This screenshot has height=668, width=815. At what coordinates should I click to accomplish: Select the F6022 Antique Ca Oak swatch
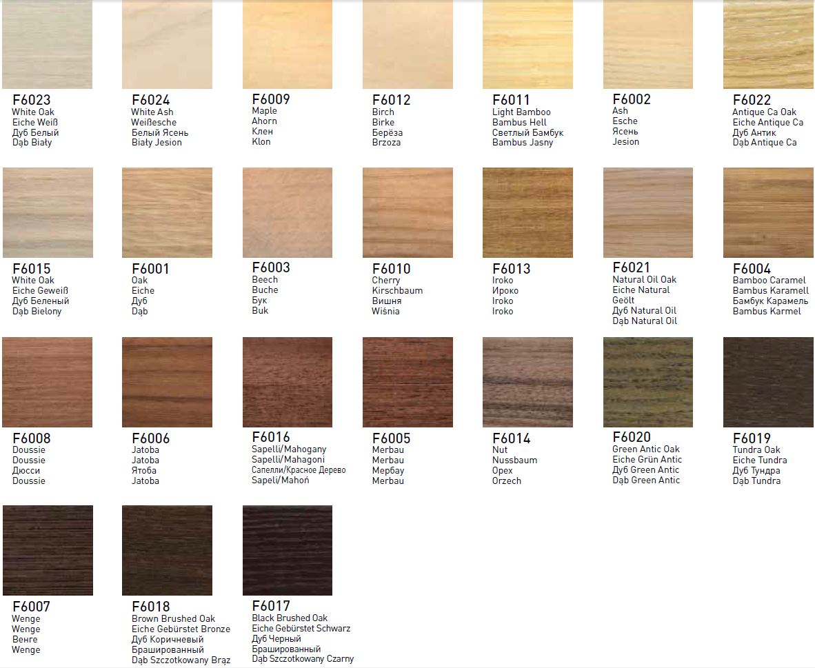(768, 44)
